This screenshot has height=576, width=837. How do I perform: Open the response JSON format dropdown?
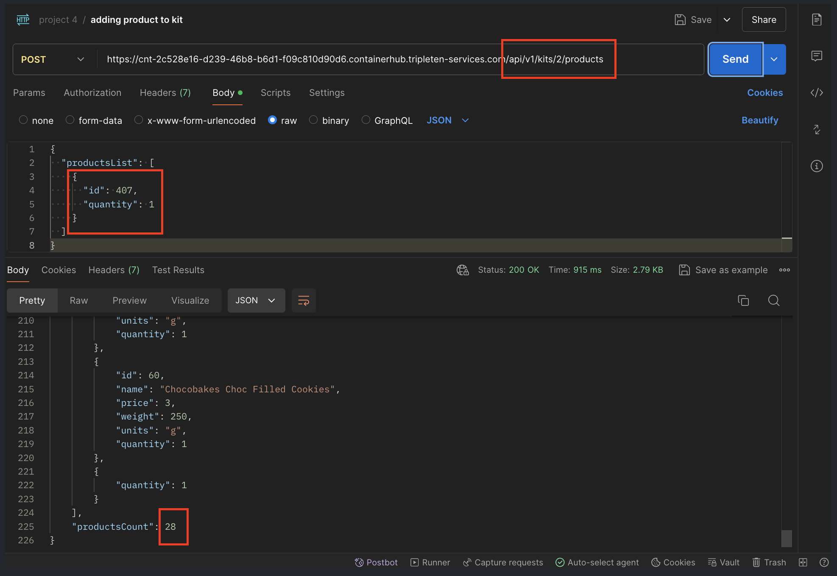click(256, 301)
